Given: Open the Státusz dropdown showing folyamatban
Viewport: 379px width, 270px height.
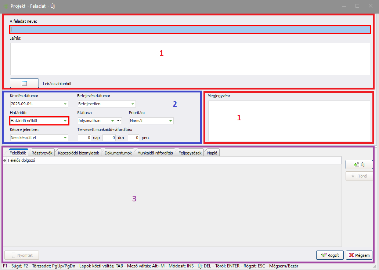Looking at the screenshot, I should click(112, 121).
